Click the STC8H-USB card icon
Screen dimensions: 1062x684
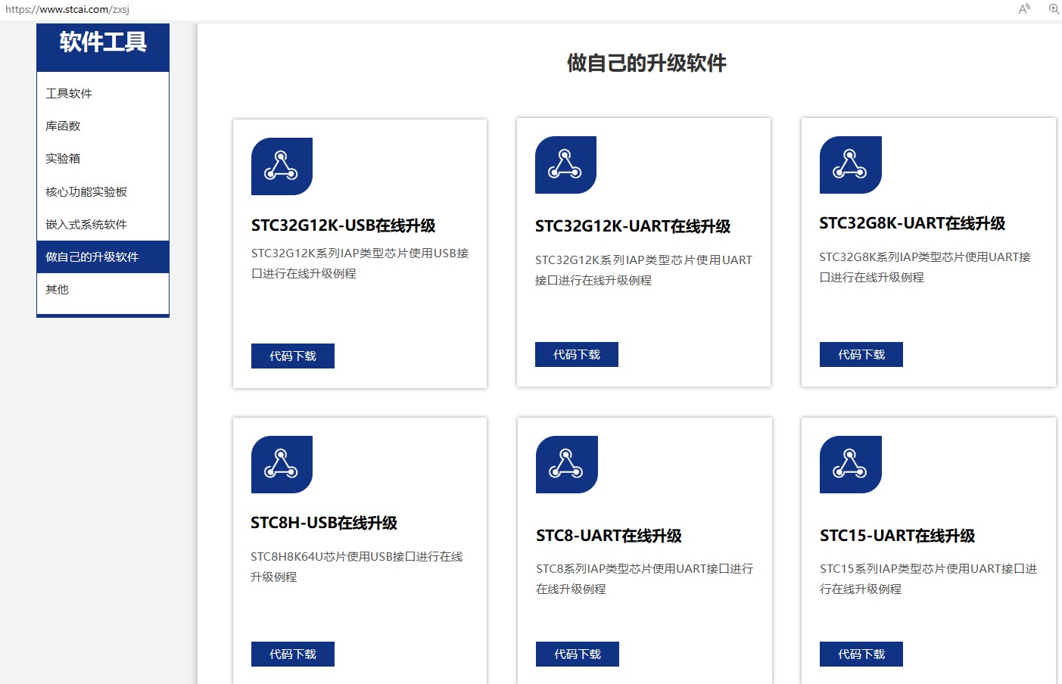282,465
